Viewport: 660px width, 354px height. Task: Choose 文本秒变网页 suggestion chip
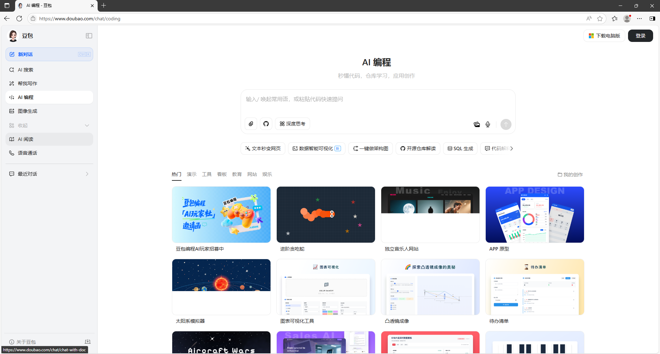coord(263,148)
